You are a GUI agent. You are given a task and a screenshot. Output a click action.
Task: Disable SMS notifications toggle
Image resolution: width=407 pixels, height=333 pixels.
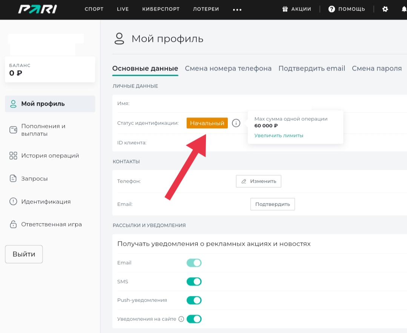pos(194,282)
